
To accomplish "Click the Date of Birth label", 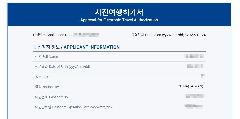I will coord(63,67).
